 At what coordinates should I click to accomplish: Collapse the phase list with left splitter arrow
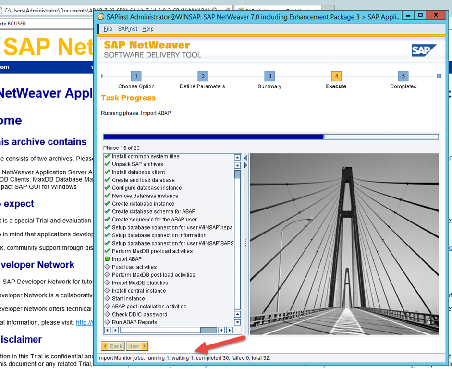click(x=246, y=158)
